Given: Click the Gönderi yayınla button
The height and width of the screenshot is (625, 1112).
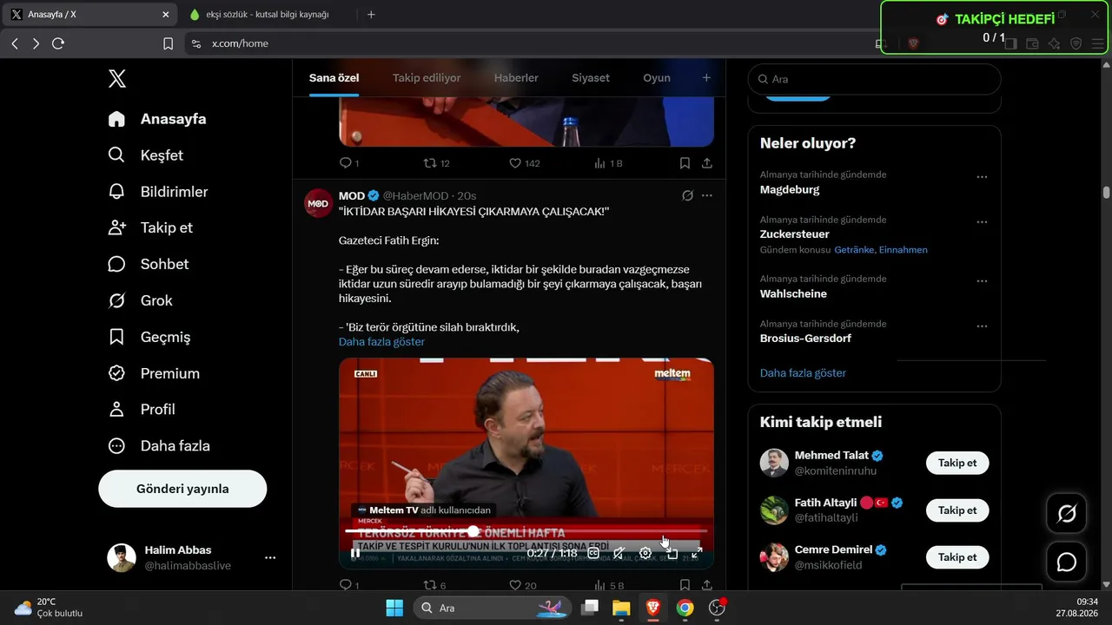Looking at the screenshot, I should 182,489.
